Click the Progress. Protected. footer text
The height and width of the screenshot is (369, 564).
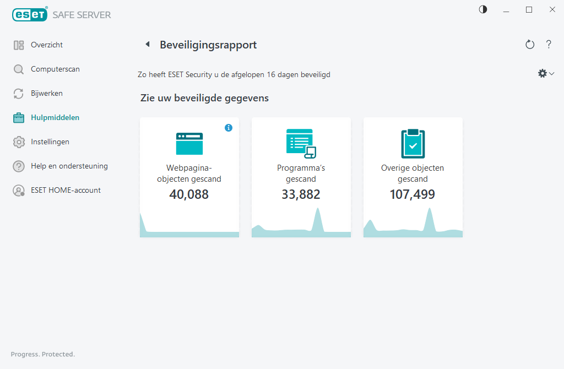43,354
